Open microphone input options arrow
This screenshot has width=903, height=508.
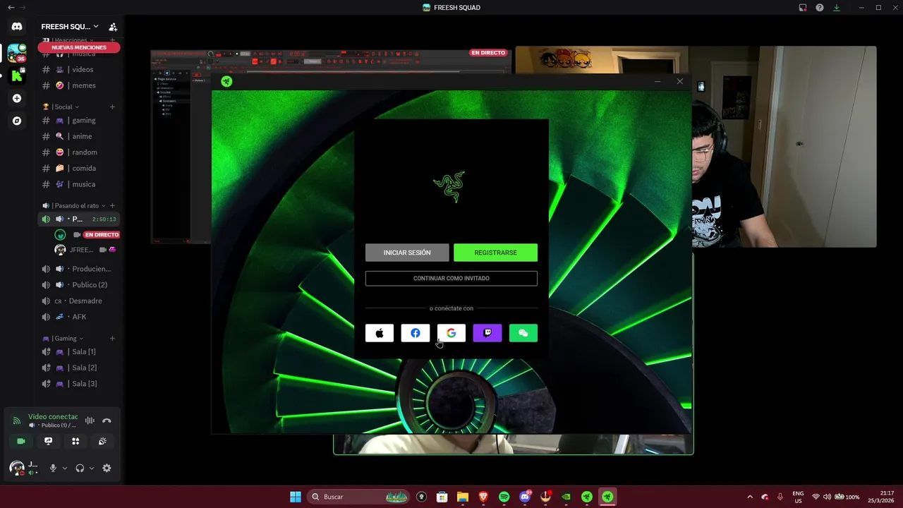point(65,468)
